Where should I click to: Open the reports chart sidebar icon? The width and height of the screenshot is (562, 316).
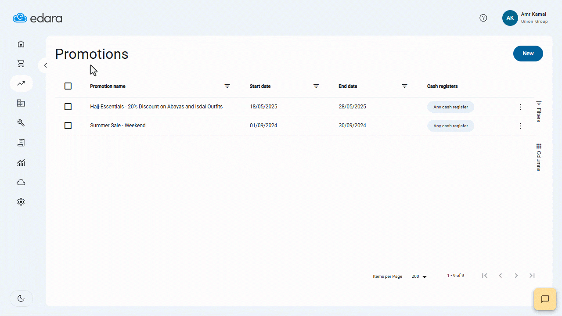click(21, 162)
